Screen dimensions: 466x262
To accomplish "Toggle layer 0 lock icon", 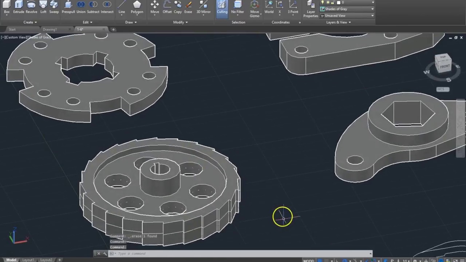I will pos(333,2).
